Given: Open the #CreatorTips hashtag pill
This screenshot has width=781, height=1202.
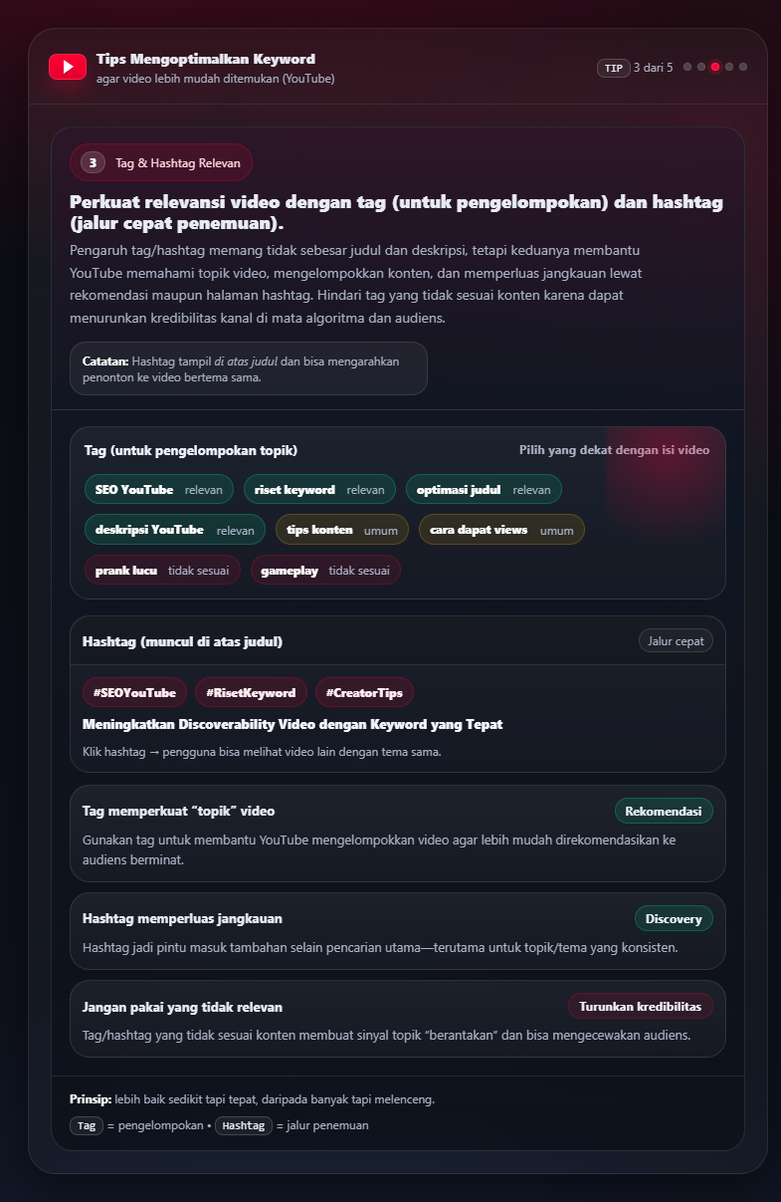Looking at the screenshot, I should pos(364,692).
